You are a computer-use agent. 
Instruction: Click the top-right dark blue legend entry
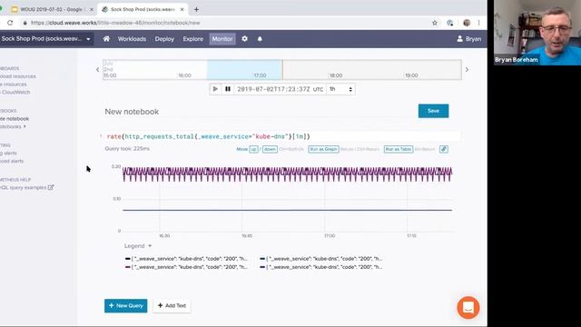(320, 259)
